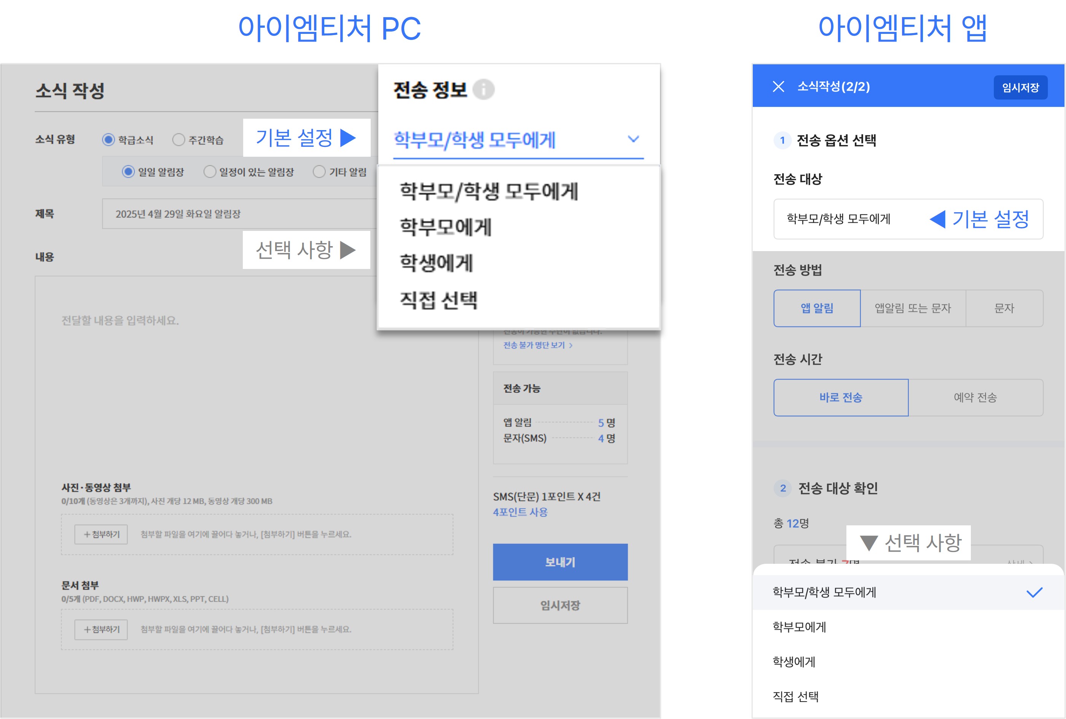
Task: Click the 제목 input field
Action: pos(239,214)
